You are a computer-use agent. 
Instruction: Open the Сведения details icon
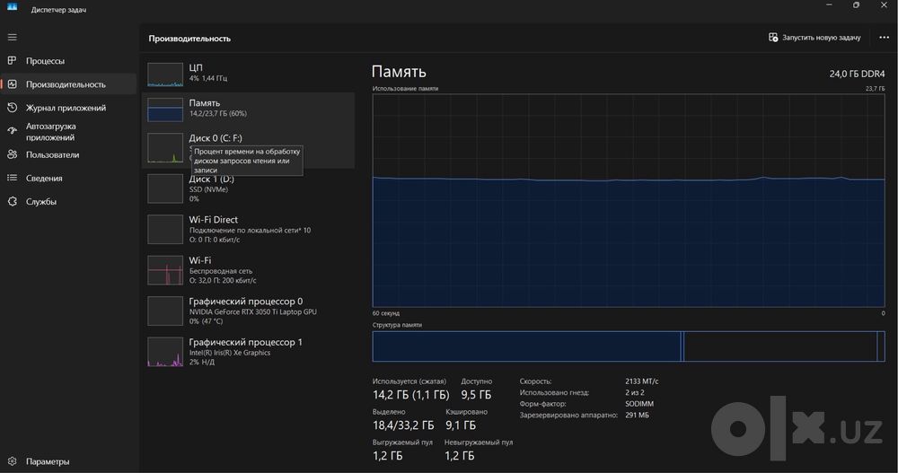[x=12, y=178]
